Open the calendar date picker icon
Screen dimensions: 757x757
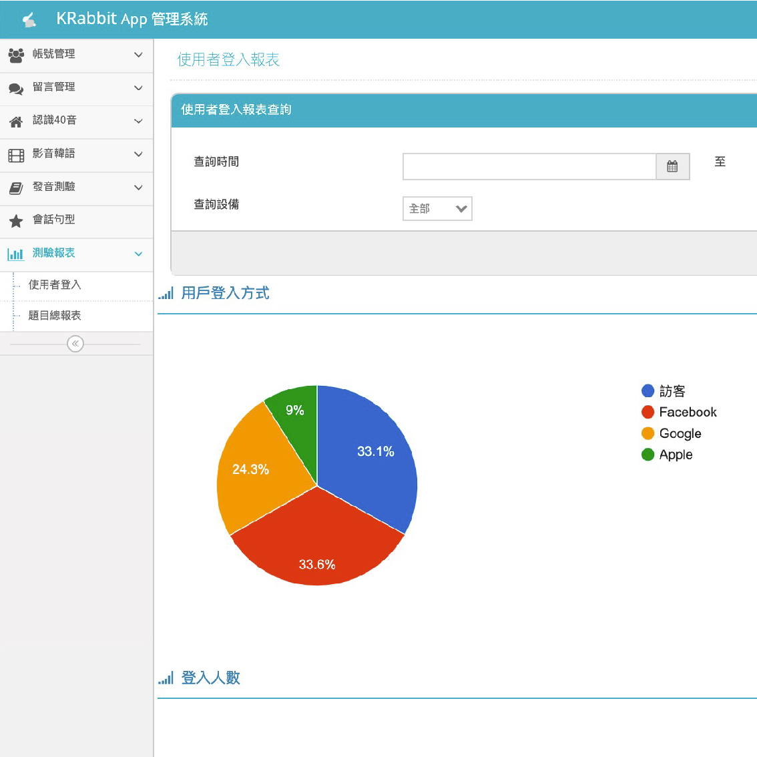tap(672, 167)
